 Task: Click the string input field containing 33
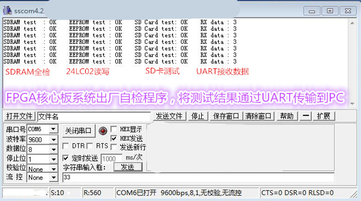pyautogui.click(x=198, y=178)
